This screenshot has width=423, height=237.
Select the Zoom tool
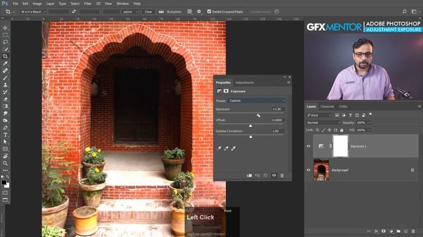click(x=5, y=163)
